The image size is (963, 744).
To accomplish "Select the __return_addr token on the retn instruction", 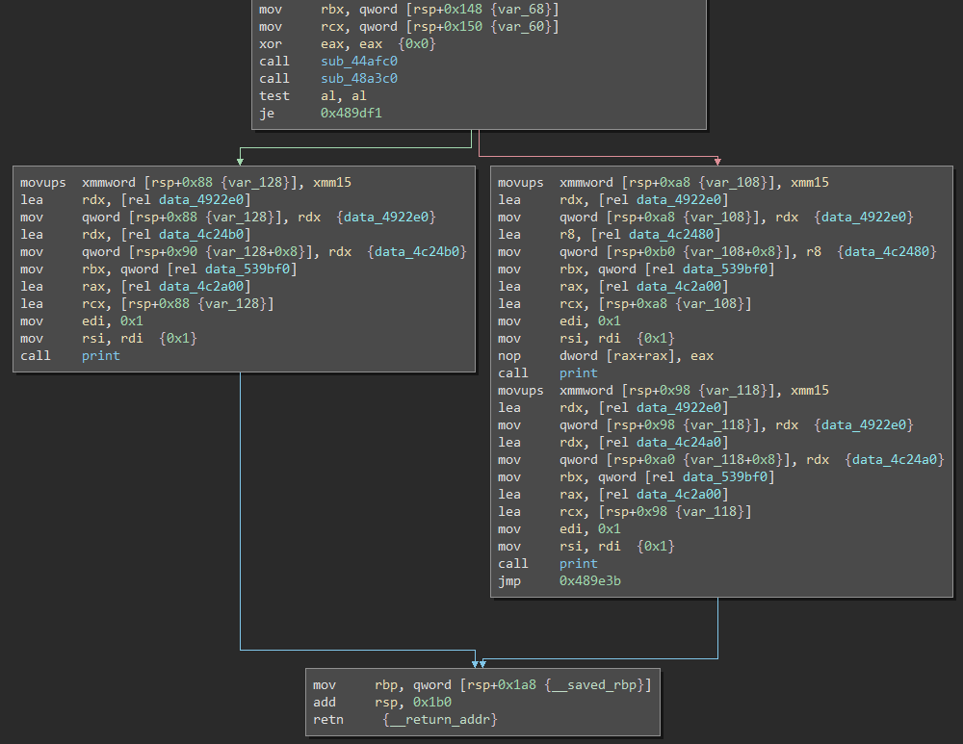I will [x=440, y=719].
